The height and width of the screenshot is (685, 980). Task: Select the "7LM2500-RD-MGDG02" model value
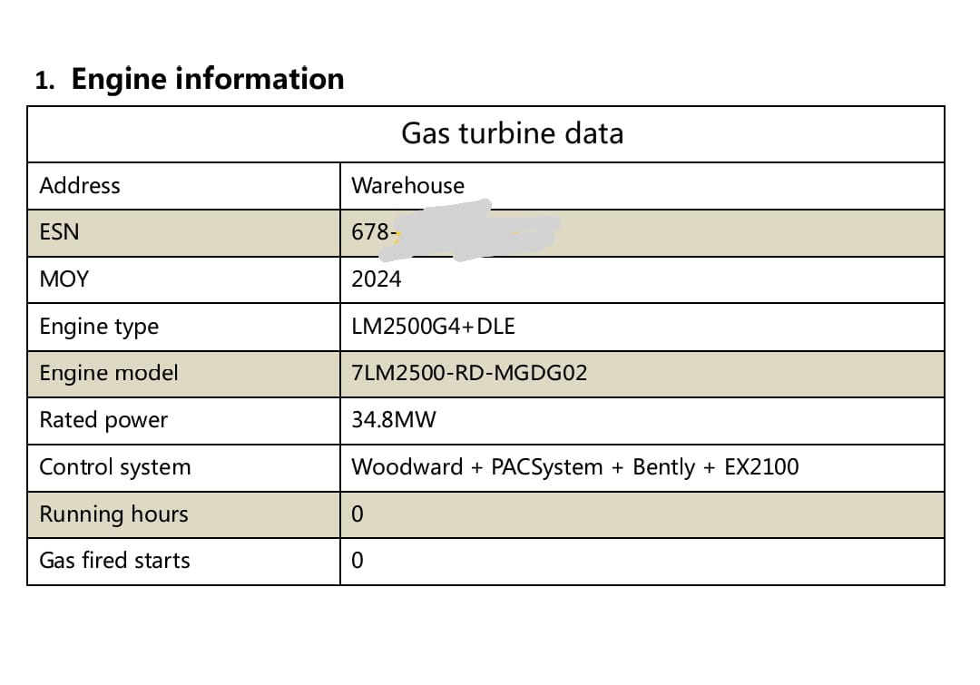(469, 373)
